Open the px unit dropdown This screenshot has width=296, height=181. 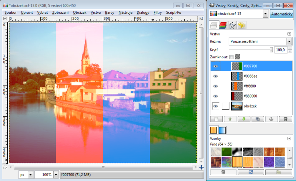30,175
